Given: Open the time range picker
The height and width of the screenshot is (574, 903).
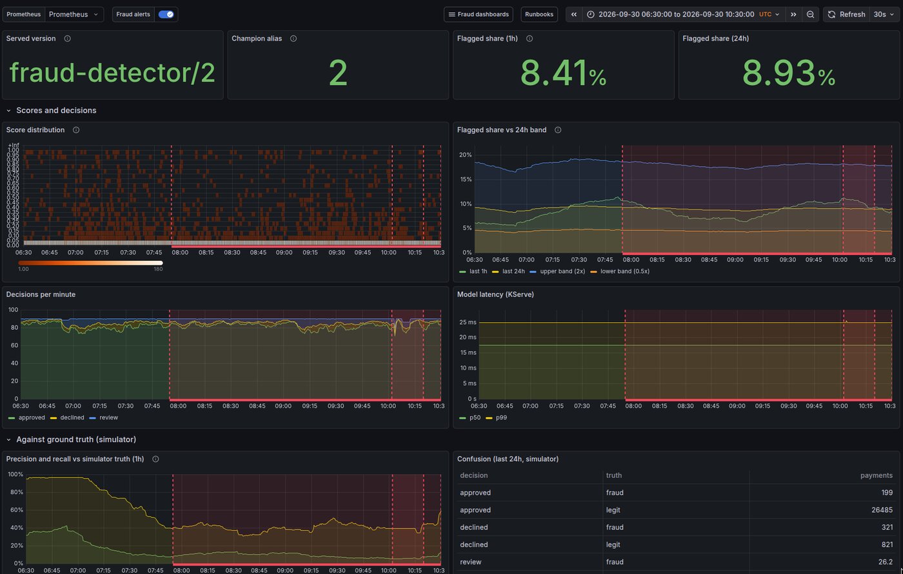Looking at the screenshot, I should point(670,14).
